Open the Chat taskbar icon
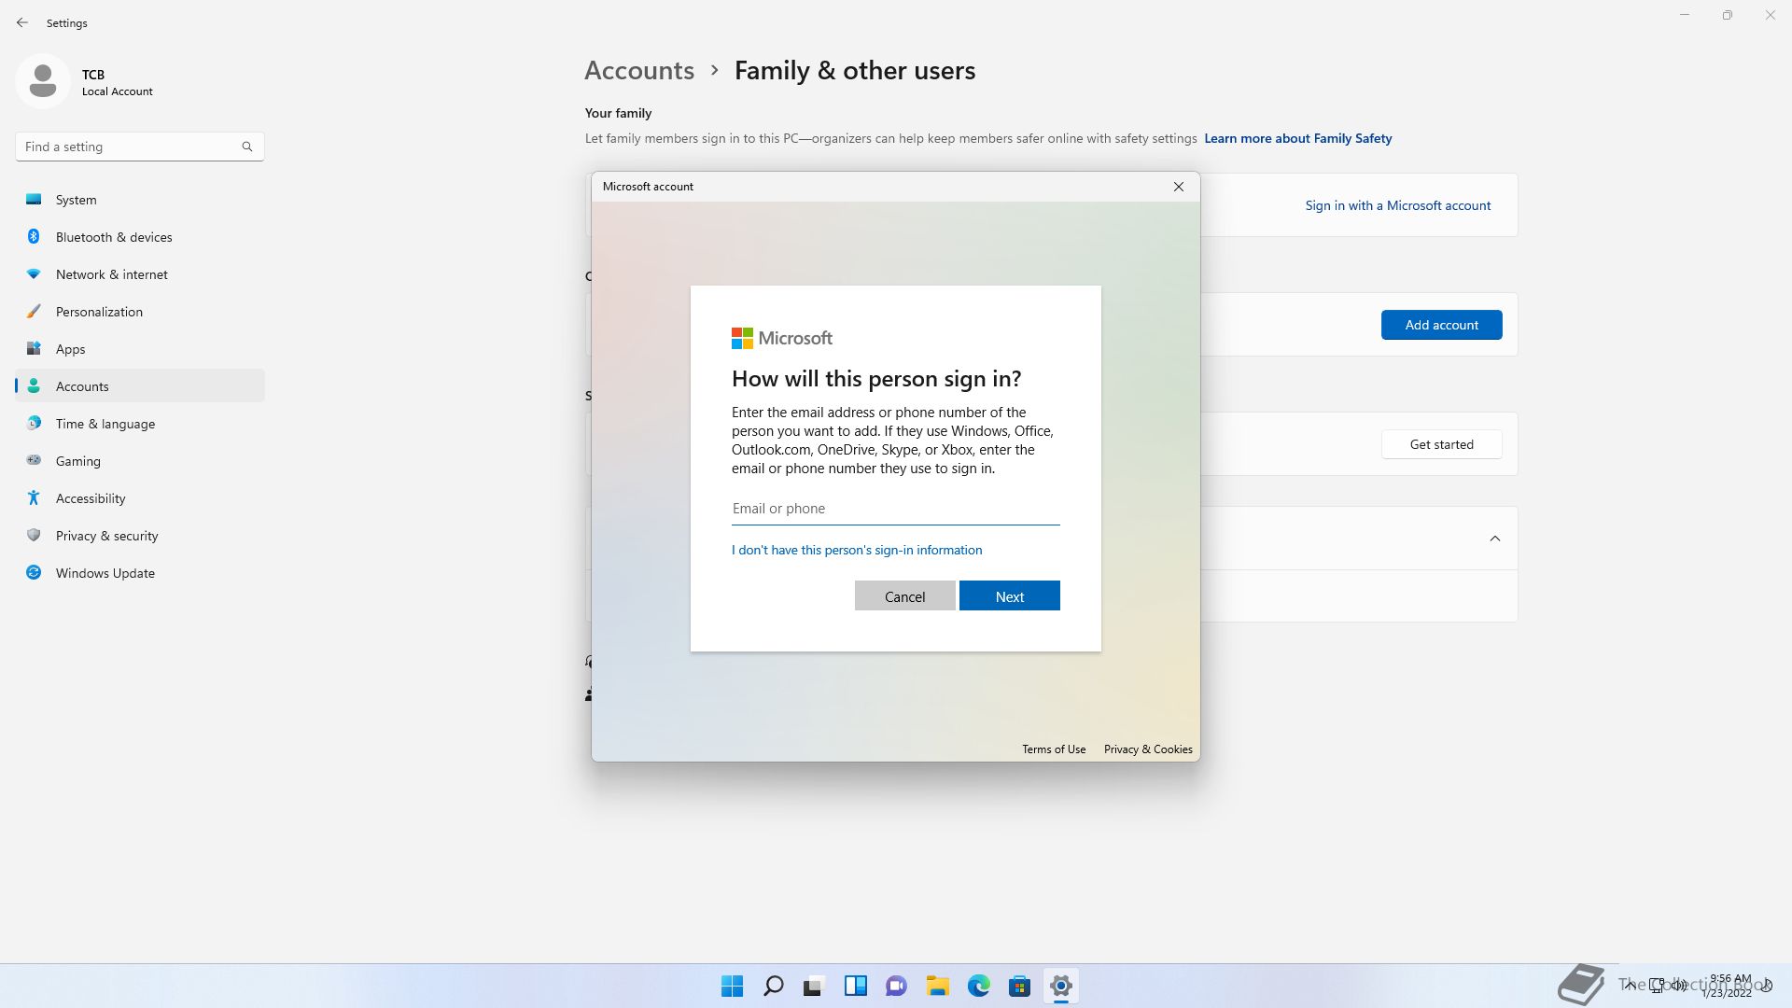This screenshot has width=1792, height=1008. (896, 986)
